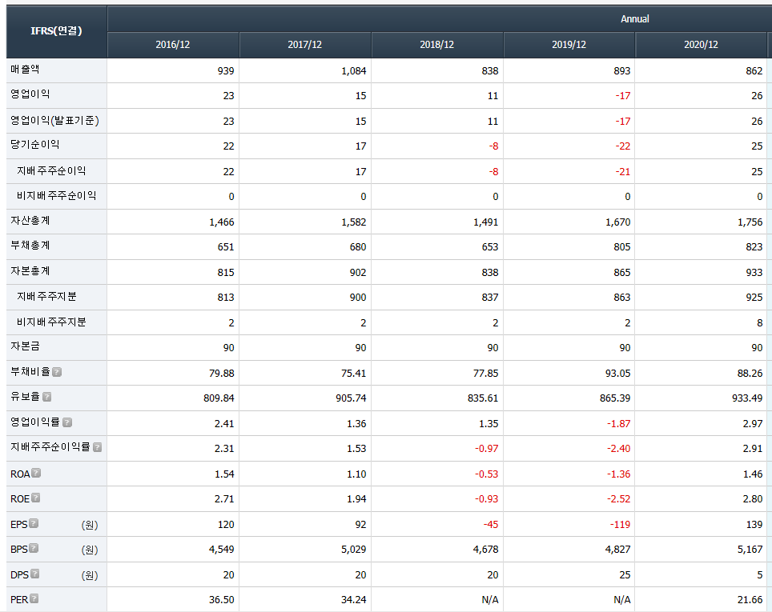Image resolution: width=772 pixels, height=612 pixels.
Task: Select the 영업이익(발표기준) row label
Action: tap(54, 121)
